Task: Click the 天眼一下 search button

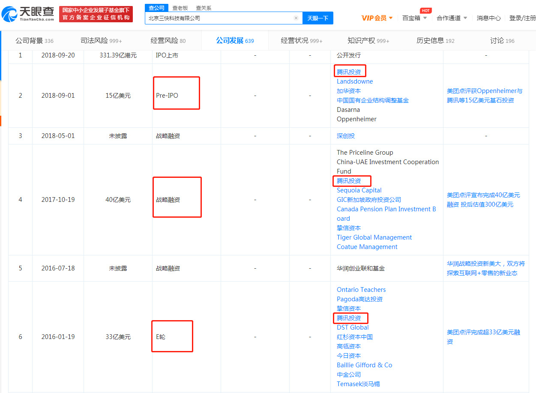Action: coord(318,18)
